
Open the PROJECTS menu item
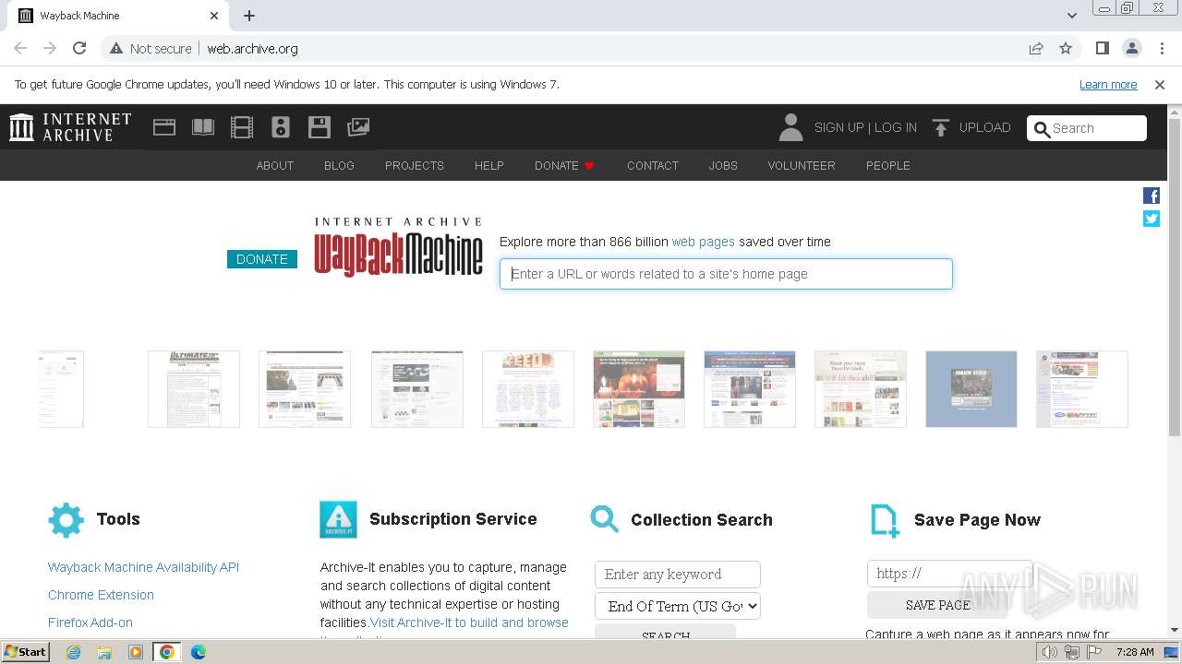(415, 166)
